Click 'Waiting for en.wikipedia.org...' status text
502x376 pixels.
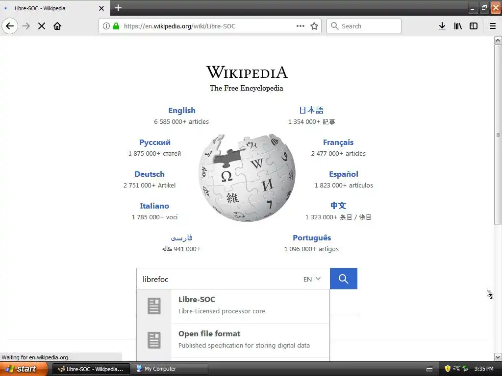click(x=37, y=357)
